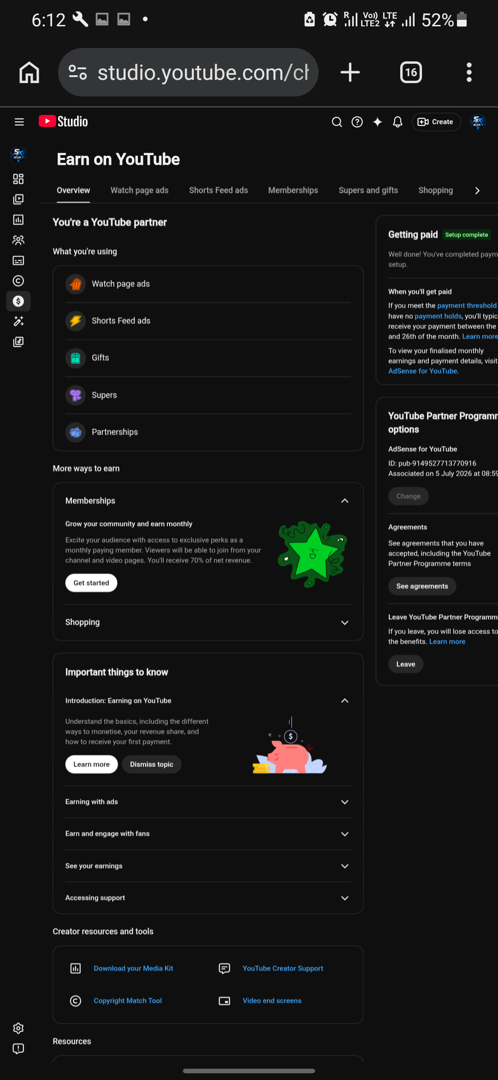The height and width of the screenshot is (1080, 498).
Task: Open Audio library icon in sidebar
Action: pyautogui.click(x=18, y=342)
